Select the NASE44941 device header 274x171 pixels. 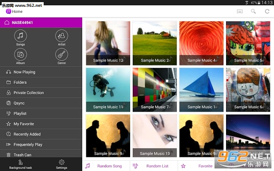[x=41, y=23]
